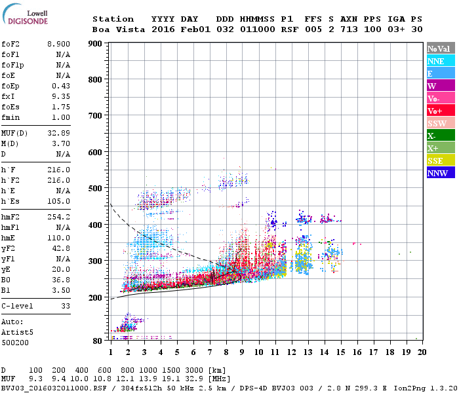Click the Artist5 auto-scaling label

[17, 333]
